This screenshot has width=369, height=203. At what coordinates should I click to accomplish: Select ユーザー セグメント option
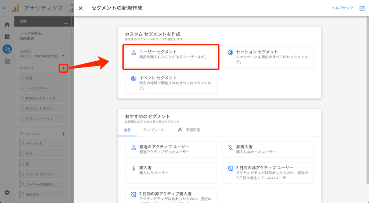(x=171, y=57)
